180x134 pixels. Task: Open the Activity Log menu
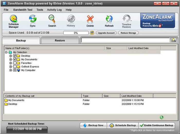point(54,10)
